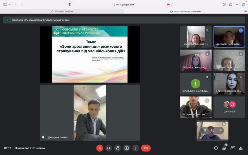Show the participants people panel
Image resolution: width=248 pixels, height=155 pixels.
click(224, 148)
